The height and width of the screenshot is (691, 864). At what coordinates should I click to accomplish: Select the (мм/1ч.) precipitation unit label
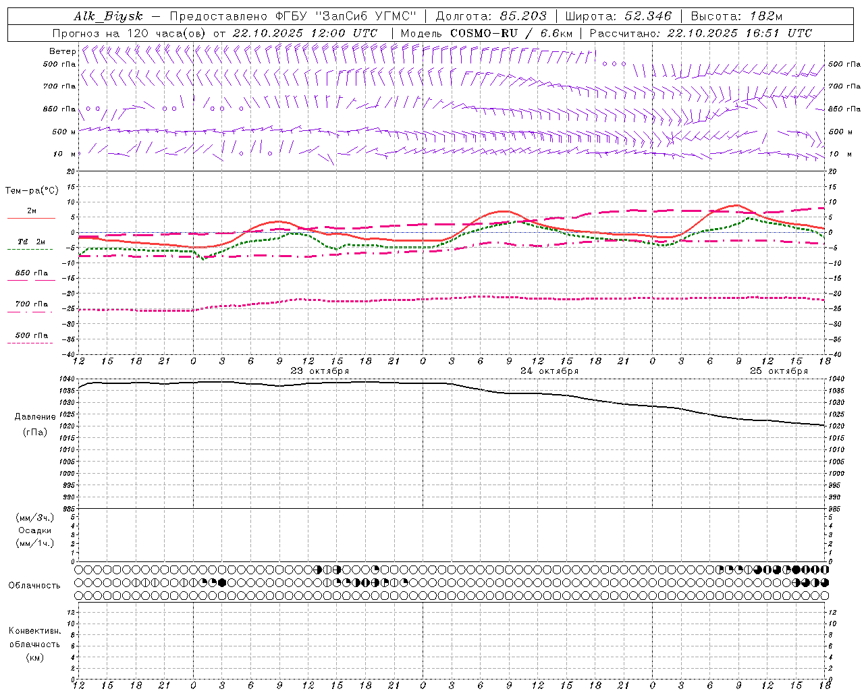click(x=35, y=543)
